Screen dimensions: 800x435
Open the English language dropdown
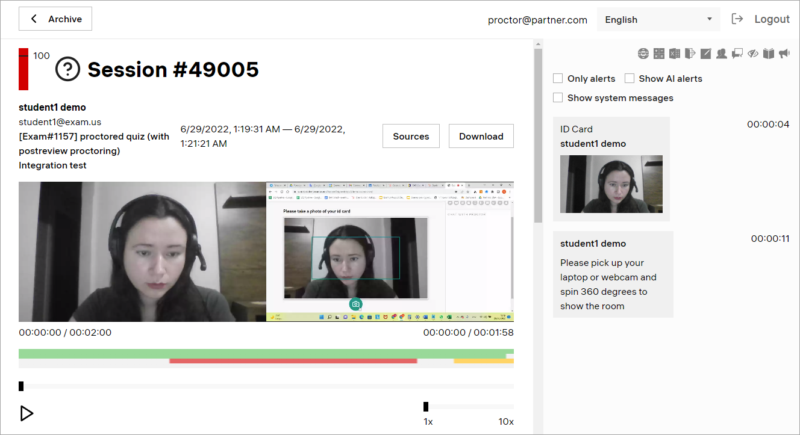click(x=658, y=19)
